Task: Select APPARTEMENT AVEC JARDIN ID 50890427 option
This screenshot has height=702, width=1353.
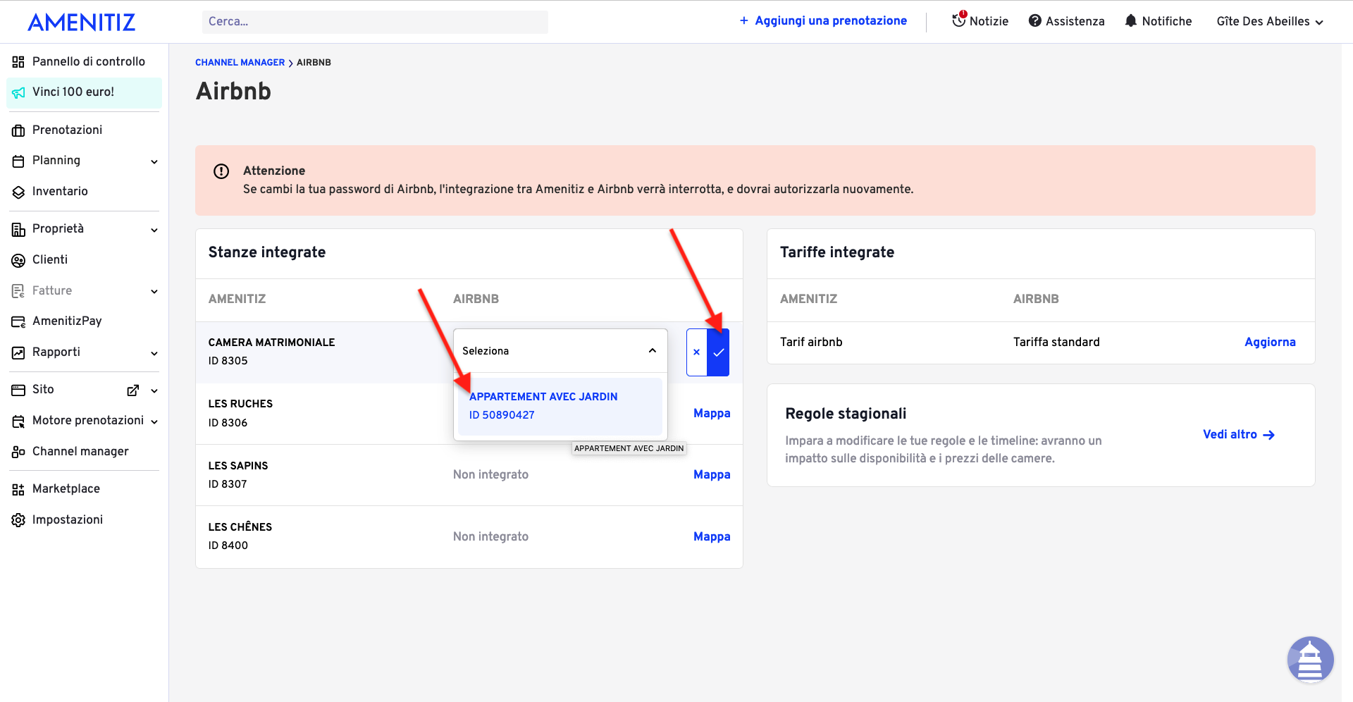Action: (560, 406)
